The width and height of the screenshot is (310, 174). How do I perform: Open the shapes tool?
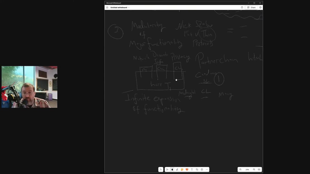pos(197,169)
